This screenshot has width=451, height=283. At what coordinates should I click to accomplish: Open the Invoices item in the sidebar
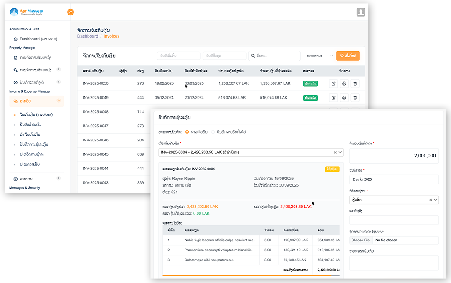tap(36, 114)
